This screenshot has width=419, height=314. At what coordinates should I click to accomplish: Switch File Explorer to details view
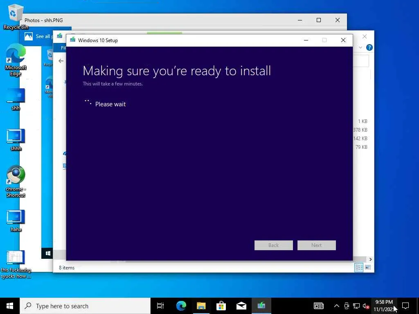pos(358,267)
